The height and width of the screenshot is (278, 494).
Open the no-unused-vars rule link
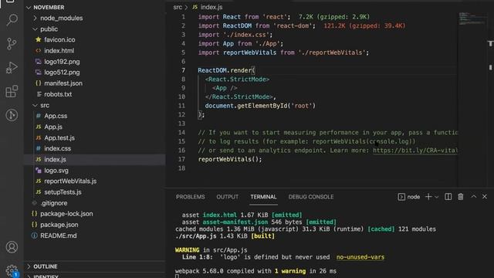[x=360, y=257]
